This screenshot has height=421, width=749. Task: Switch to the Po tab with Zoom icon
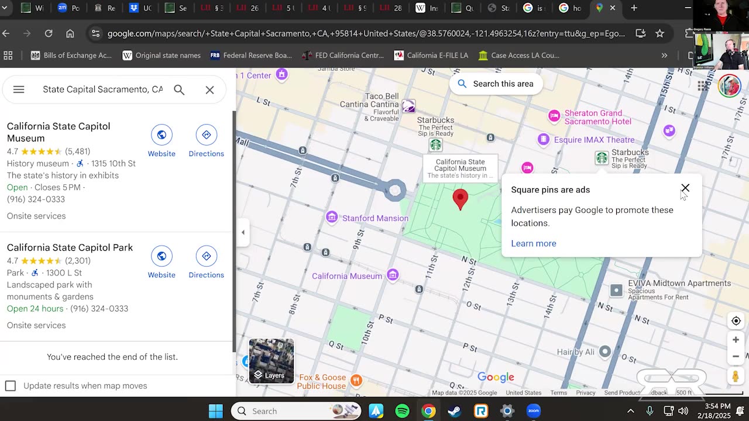69,8
